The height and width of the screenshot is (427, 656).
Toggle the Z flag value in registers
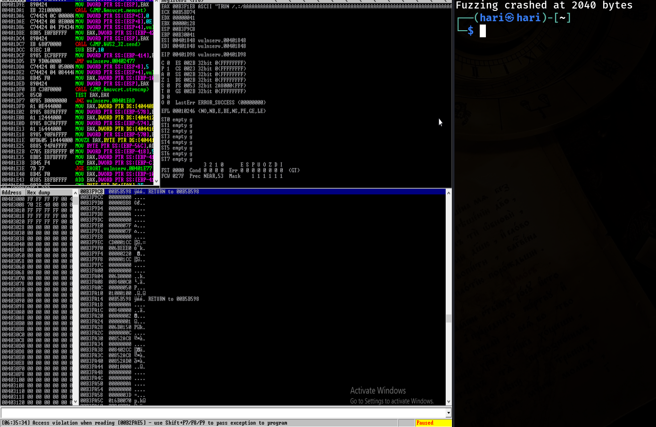click(x=168, y=80)
